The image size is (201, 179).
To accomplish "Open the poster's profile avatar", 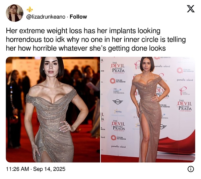I will 15,13.
